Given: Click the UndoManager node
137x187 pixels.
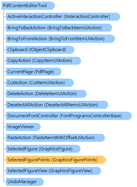Looking at the screenshot, I should (25, 182).
